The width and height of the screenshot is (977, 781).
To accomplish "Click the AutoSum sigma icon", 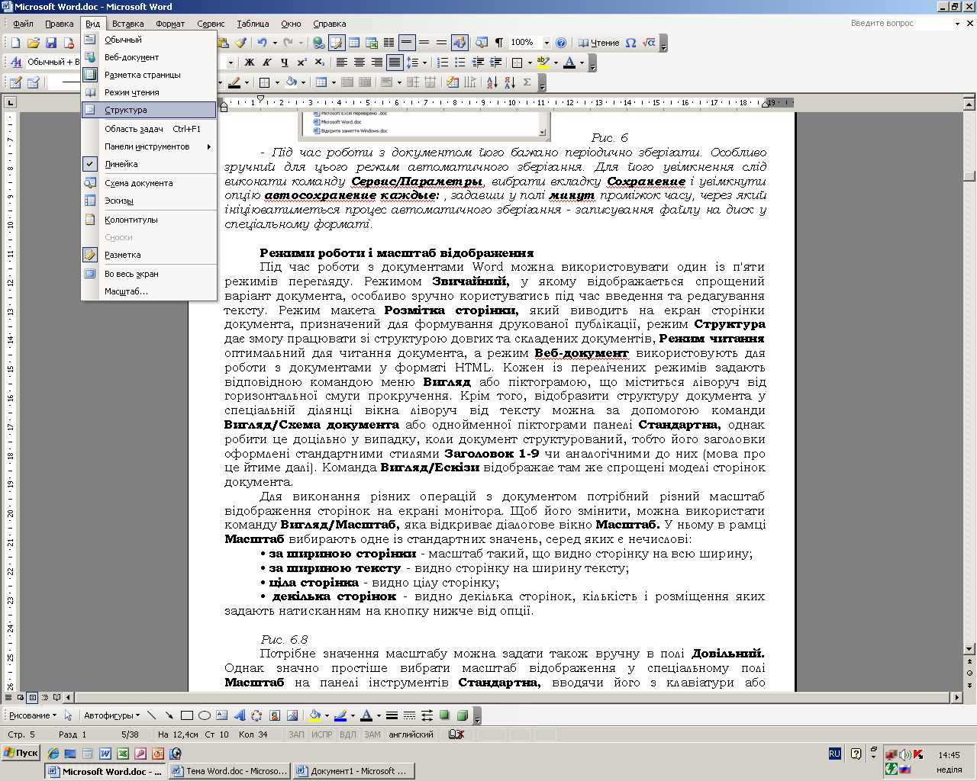I will [527, 82].
